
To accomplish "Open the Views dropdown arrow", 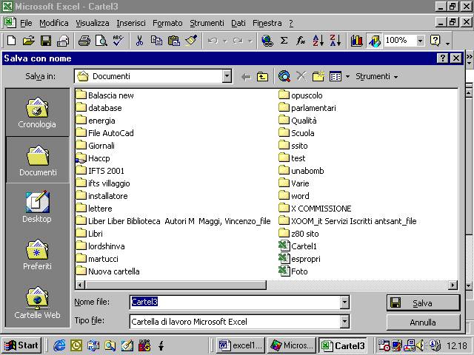I will tap(347, 77).
